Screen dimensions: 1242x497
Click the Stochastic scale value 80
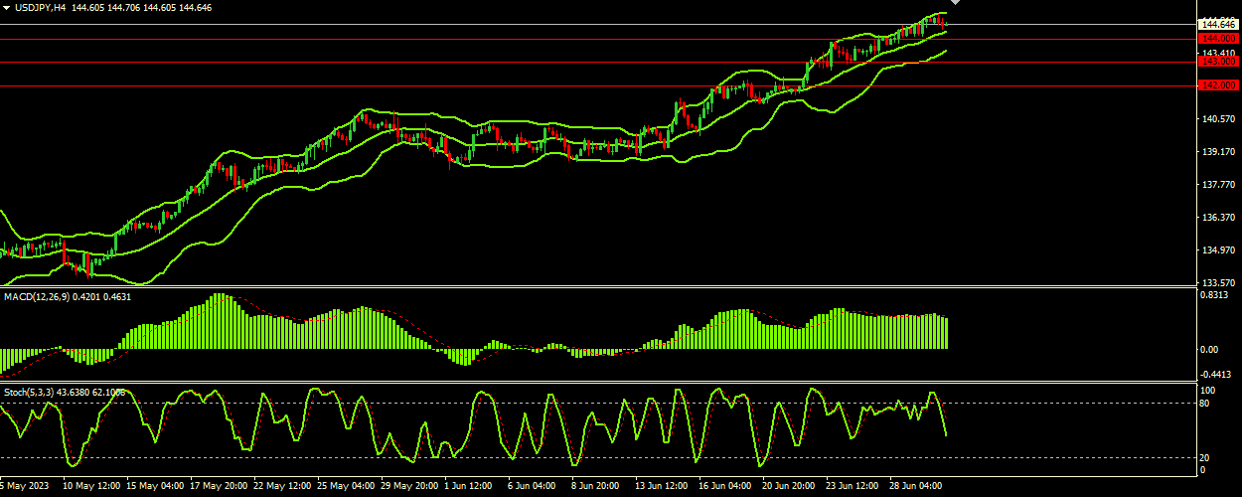coord(1206,403)
